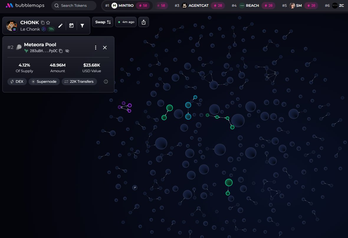The width and height of the screenshot is (348, 238).
Task: Click the pencil edit icon
Action: point(60,26)
